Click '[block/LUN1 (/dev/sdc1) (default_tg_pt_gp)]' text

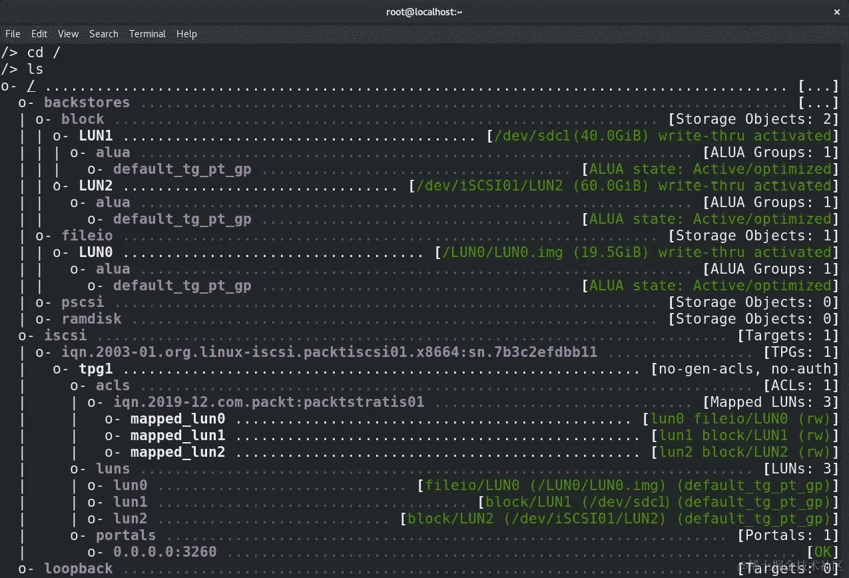pos(657,502)
